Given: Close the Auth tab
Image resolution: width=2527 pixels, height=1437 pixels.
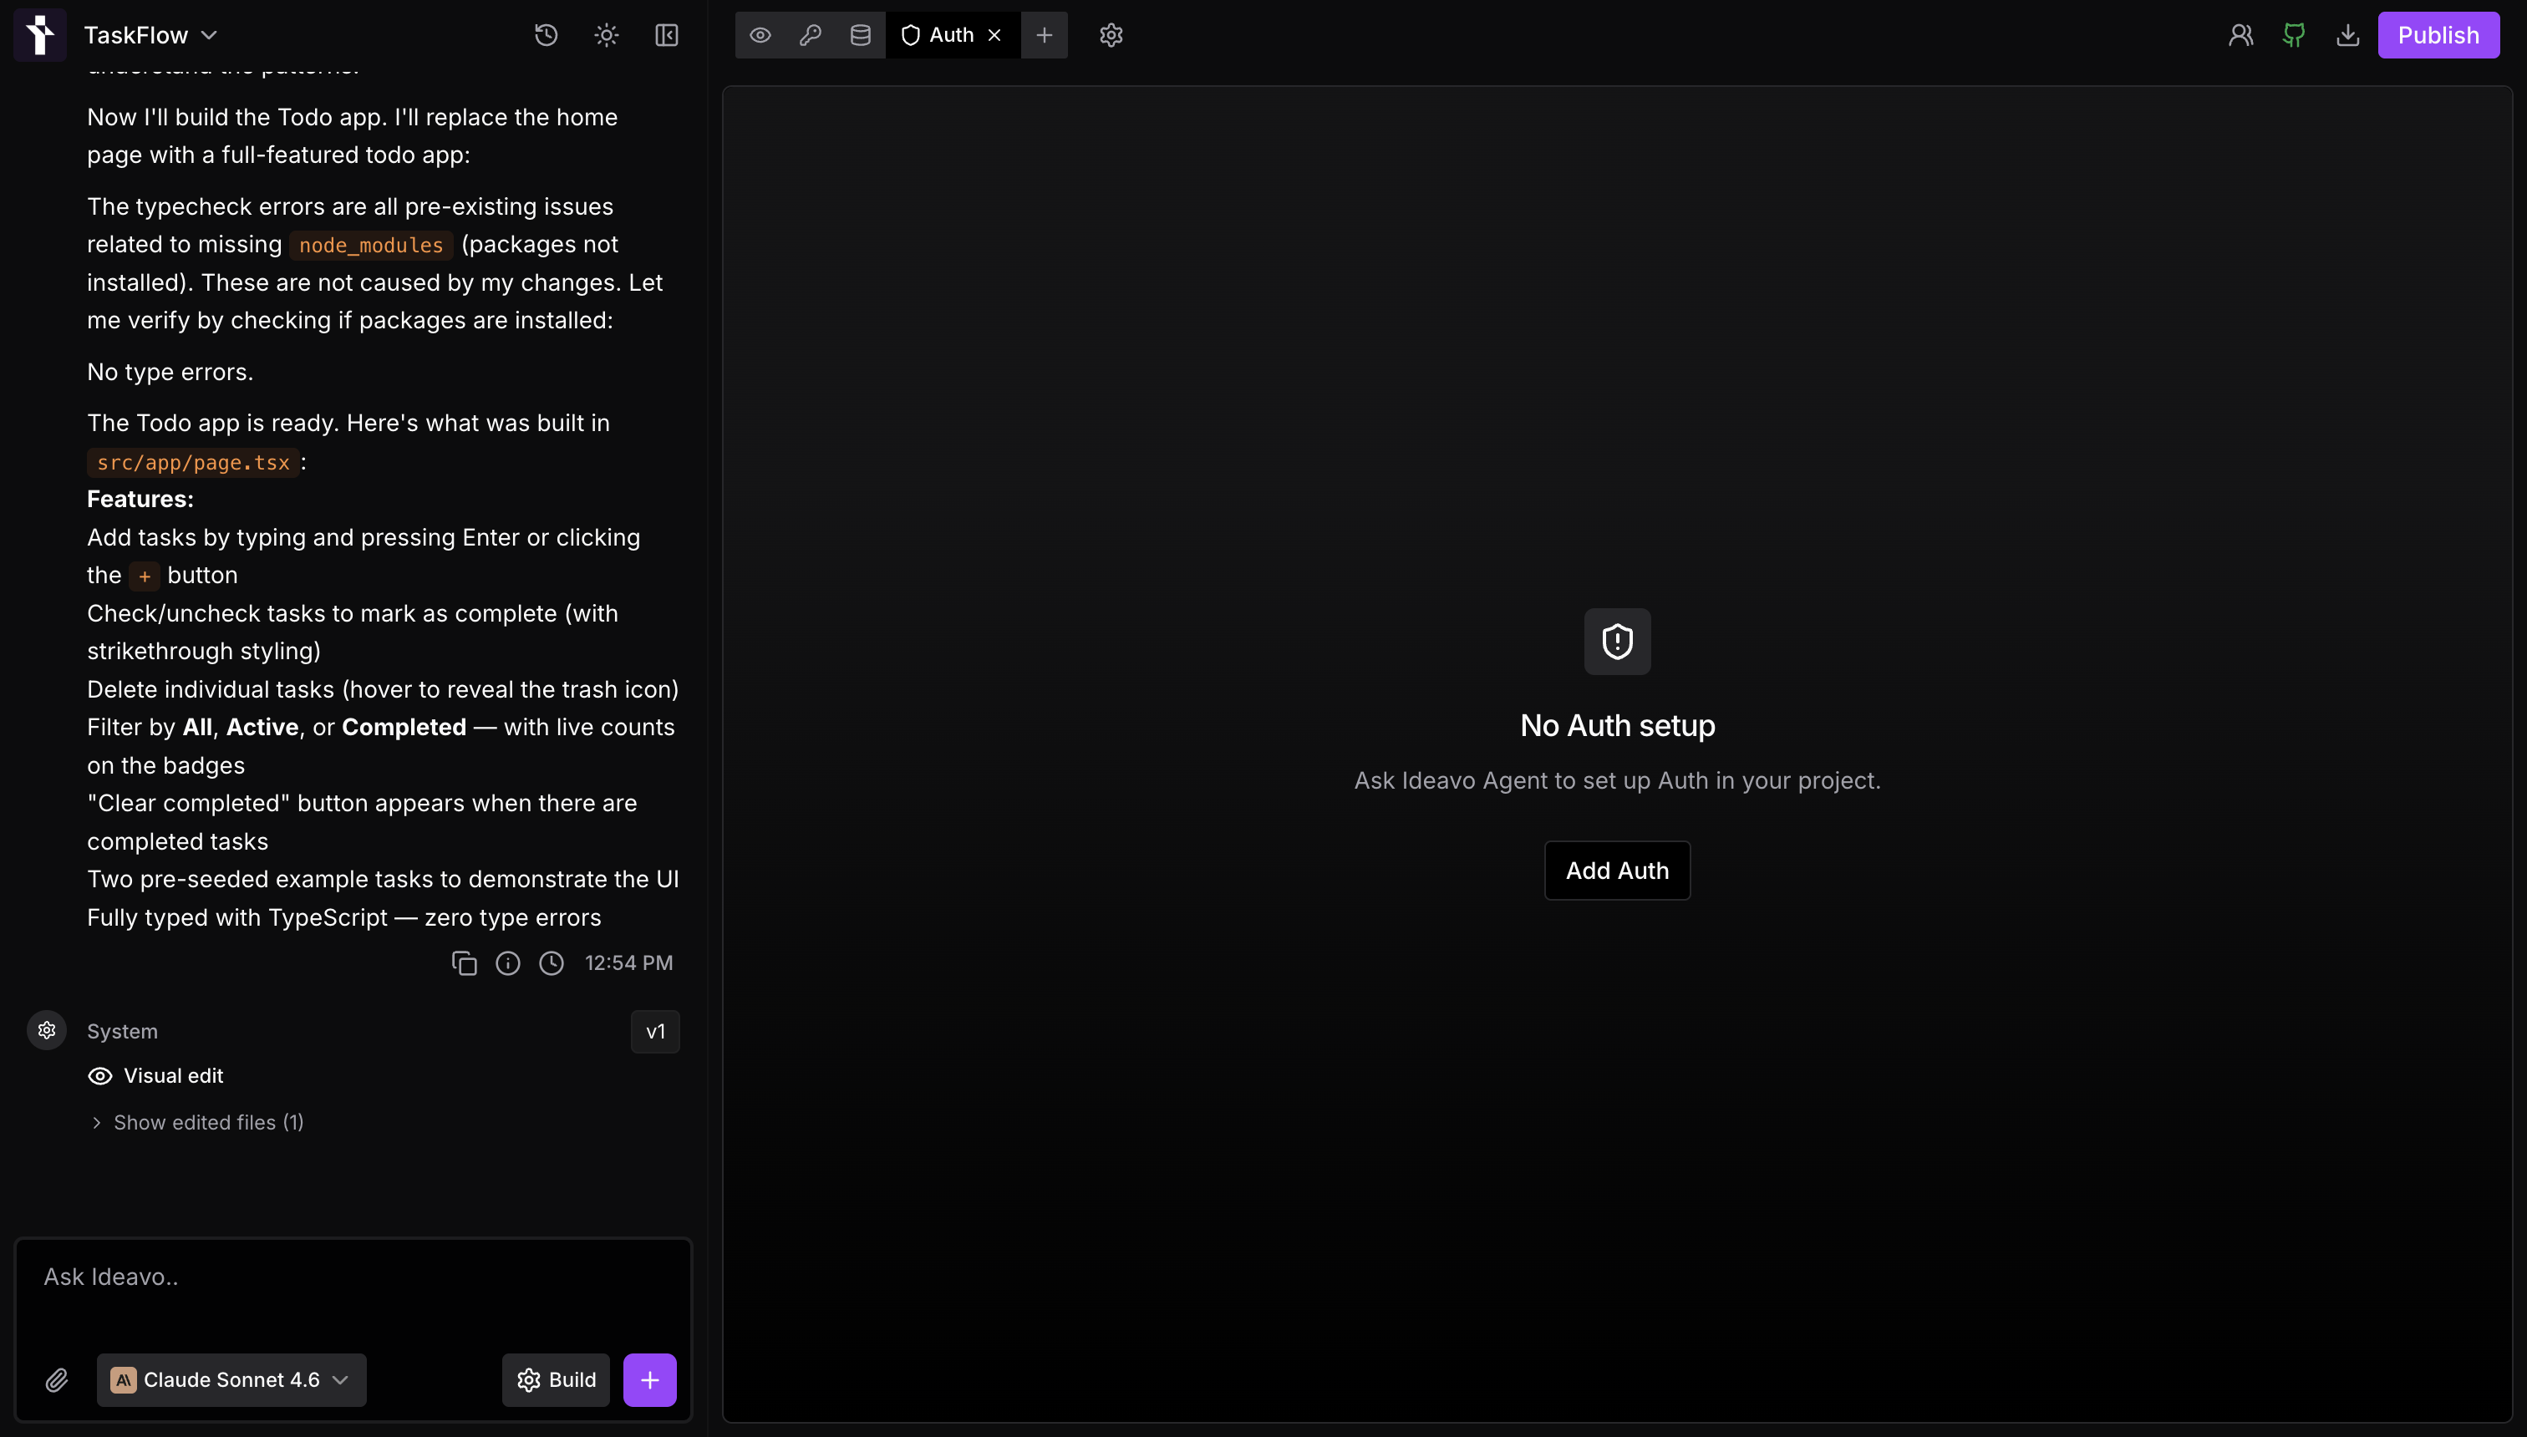Looking at the screenshot, I should (995, 36).
